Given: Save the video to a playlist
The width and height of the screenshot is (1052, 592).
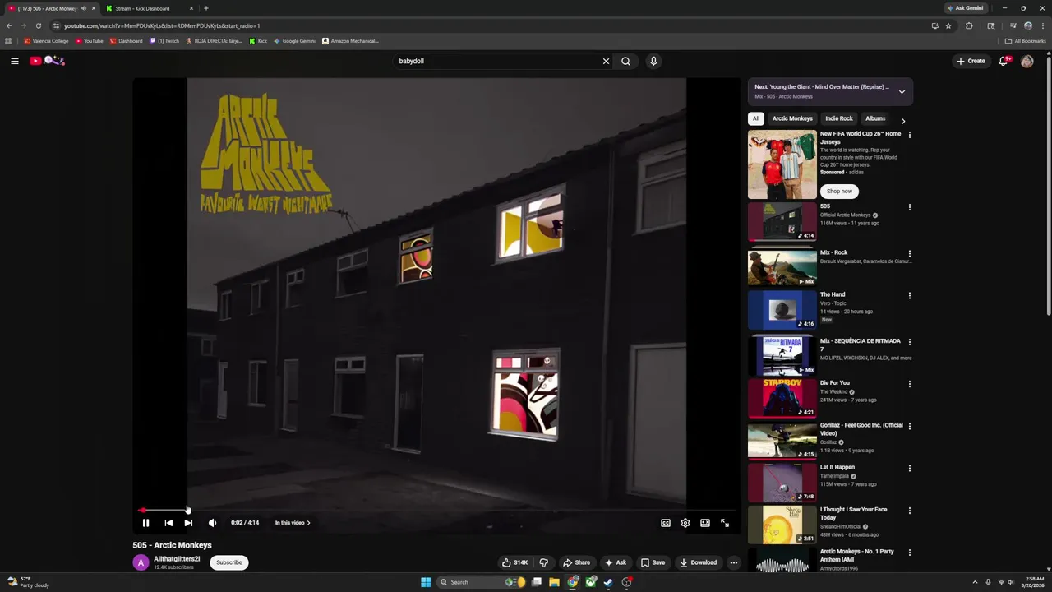Looking at the screenshot, I should 653,562.
